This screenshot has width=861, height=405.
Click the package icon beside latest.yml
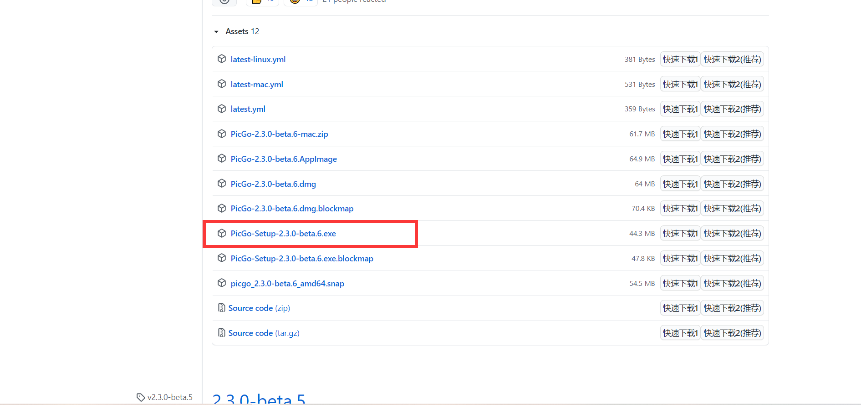[222, 109]
